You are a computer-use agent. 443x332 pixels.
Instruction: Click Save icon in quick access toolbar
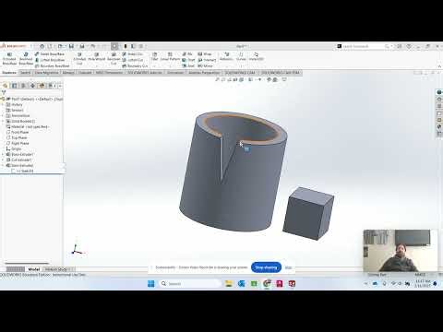(x=71, y=46)
